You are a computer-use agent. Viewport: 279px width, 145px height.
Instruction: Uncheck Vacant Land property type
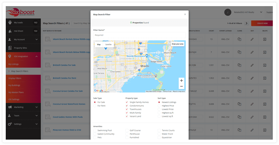click(x=127, y=116)
